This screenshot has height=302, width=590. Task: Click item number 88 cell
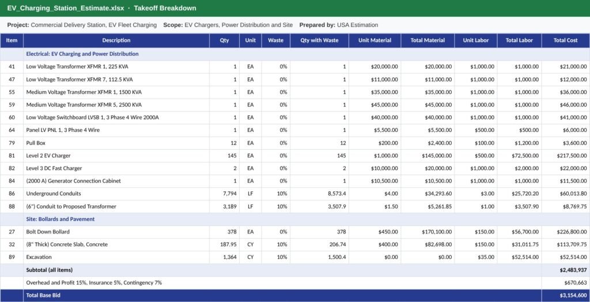click(12, 206)
